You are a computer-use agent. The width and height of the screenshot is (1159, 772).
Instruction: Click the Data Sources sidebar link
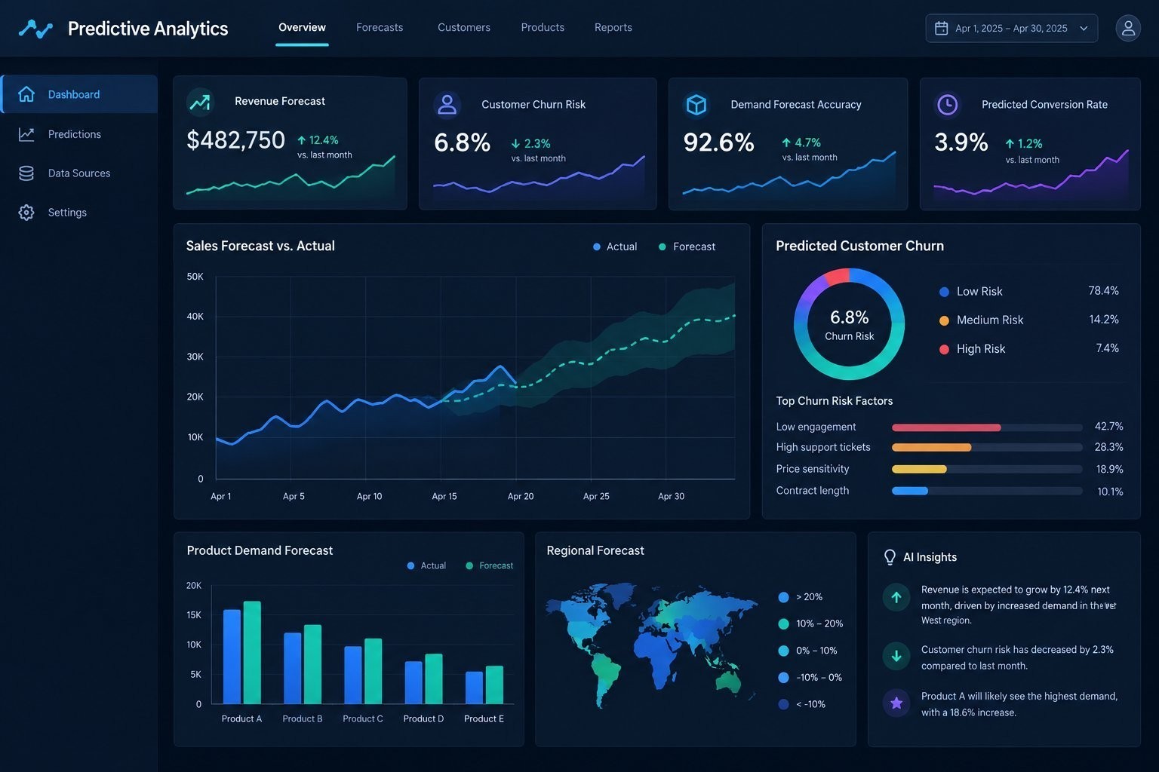(78, 173)
